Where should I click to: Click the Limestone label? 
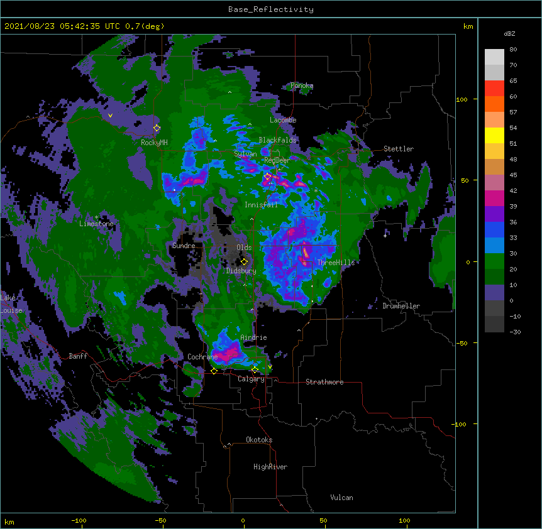pos(96,224)
